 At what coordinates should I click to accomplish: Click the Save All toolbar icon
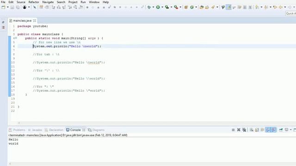click(x=18, y=7)
